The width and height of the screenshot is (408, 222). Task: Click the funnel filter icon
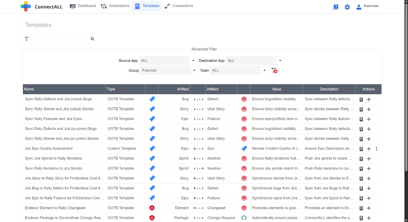click(x=26, y=39)
